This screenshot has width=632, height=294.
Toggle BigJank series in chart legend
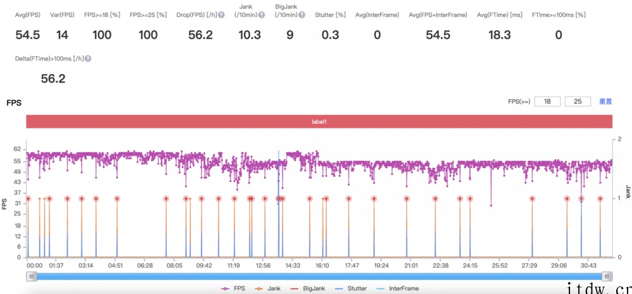coord(307,288)
